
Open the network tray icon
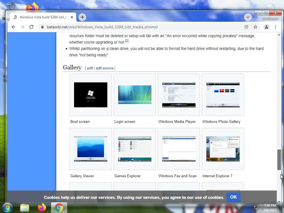click(256, 207)
